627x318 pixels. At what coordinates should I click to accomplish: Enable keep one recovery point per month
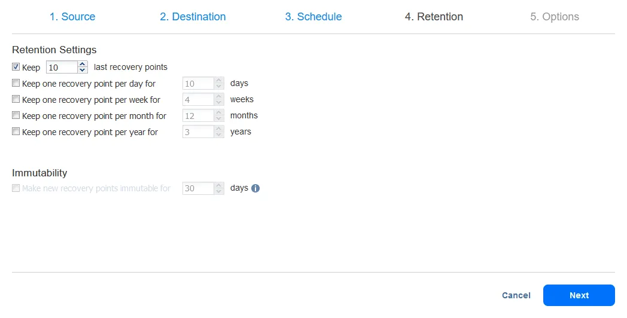click(16, 115)
